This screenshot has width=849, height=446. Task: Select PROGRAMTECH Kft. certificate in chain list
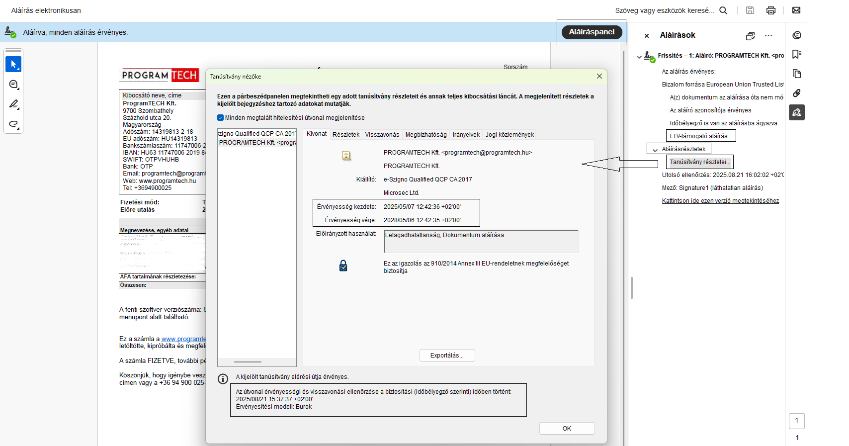(x=257, y=143)
